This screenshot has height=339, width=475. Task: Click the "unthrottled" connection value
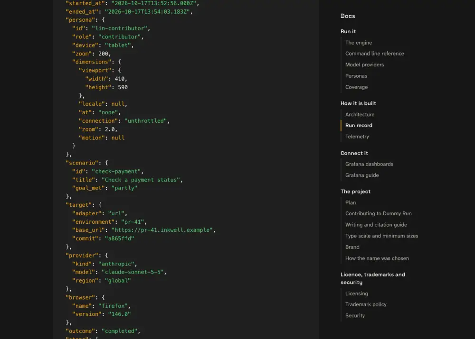pyautogui.click(x=145, y=121)
